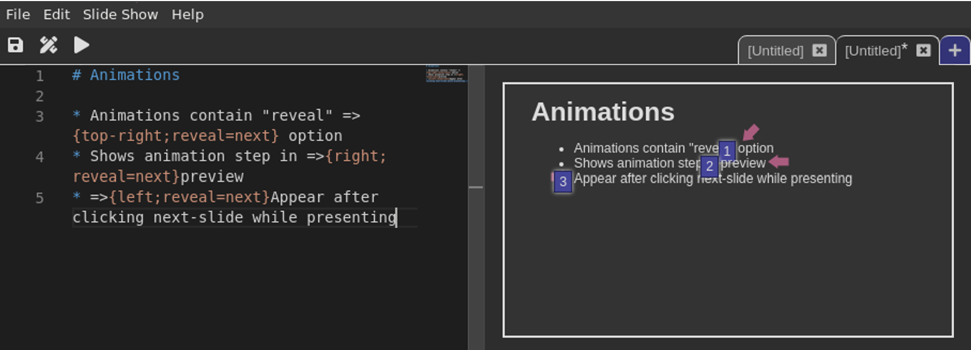Viewport: 971px width, 350px height.
Task: Click the design tools icon in toolbar
Action: tap(48, 45)
